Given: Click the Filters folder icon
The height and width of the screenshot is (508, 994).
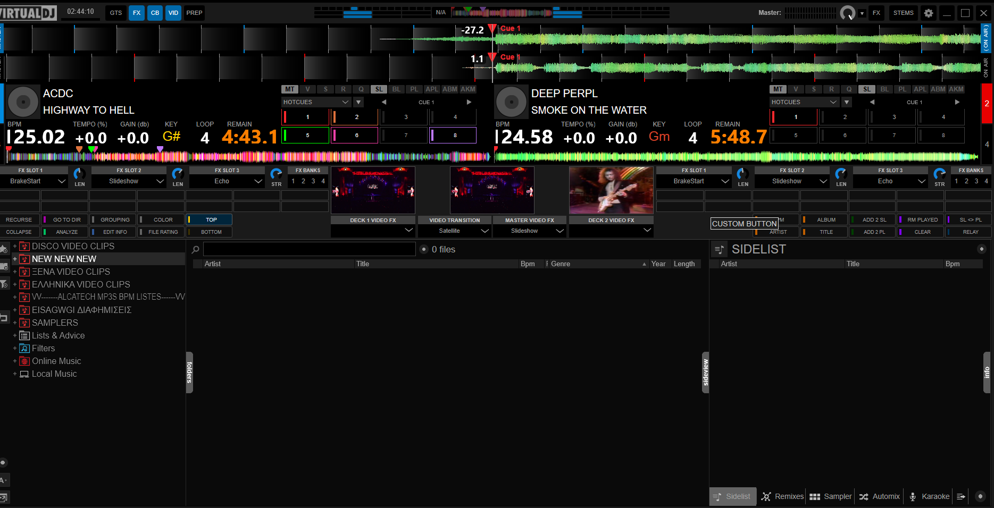Looking at the screenshot, I should (x=24, y=349).
